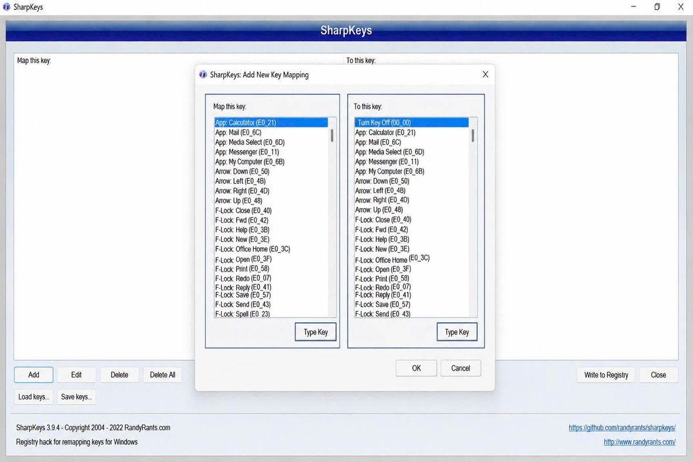Click the Delete button in main window
This screenshot has width=693, height=462.
click(x=120, y=375)
